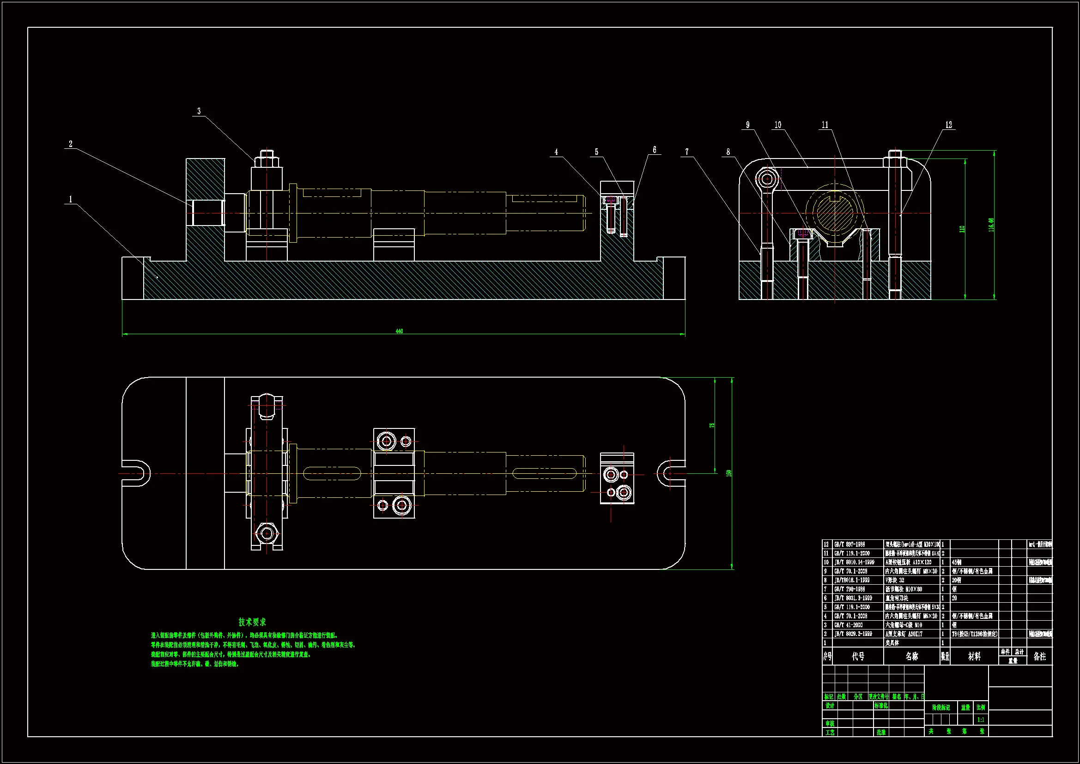Screen dimensions: 1080x764
Task: Click the 夹具体 part name in row 1
Action: tap(892, 642)
